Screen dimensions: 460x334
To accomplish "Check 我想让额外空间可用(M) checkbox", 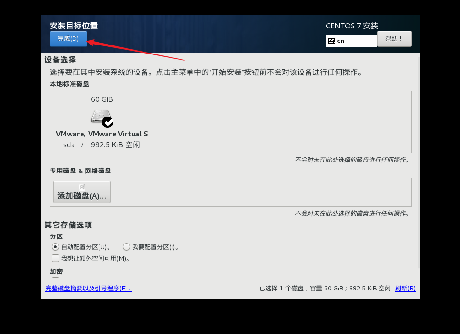I will pyautogui.click(x=55, y=258).
